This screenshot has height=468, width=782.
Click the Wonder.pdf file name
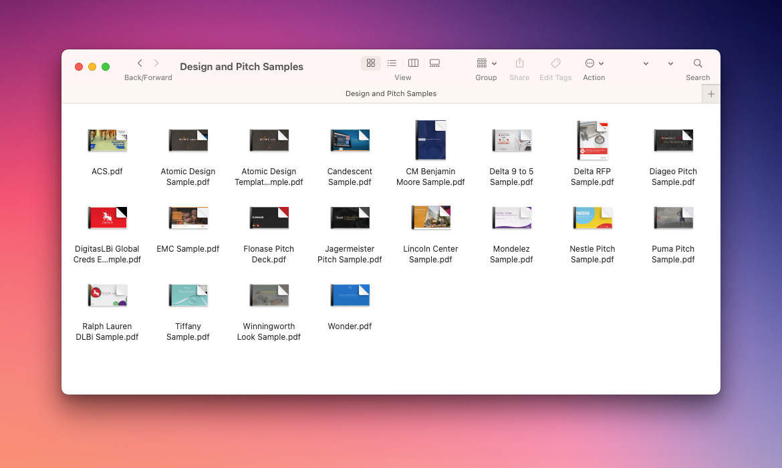350,326
